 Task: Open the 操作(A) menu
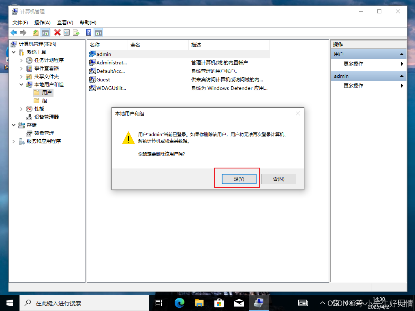42,23
